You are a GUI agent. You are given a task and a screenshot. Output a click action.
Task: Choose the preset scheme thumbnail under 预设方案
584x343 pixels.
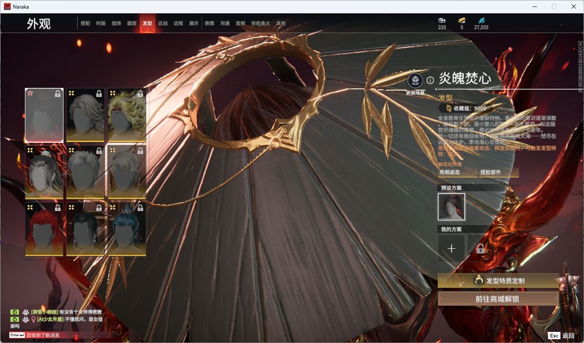click(x=451, y=207)
